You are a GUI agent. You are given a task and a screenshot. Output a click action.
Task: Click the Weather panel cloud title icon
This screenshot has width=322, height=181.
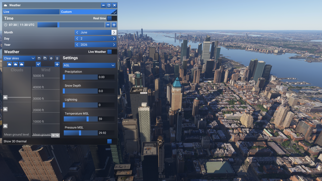6,5
